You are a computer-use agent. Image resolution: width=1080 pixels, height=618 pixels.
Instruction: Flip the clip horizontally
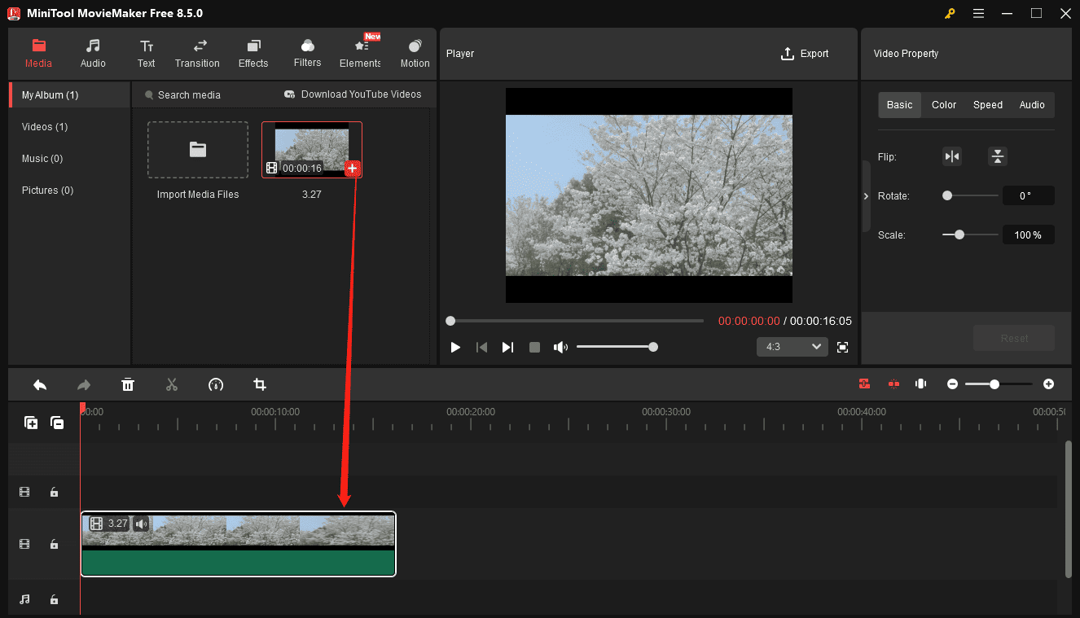(952, 156)
